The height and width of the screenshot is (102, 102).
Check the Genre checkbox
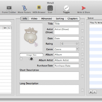coord(82,49)
